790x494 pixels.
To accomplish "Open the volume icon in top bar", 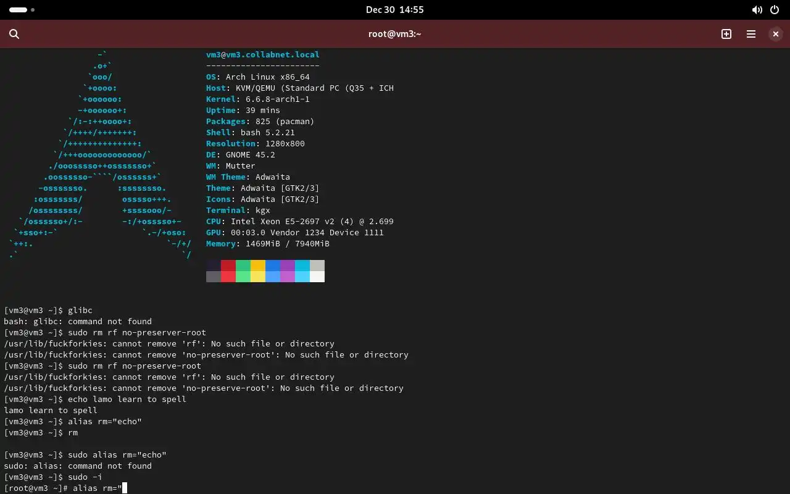I will [757, 10].
